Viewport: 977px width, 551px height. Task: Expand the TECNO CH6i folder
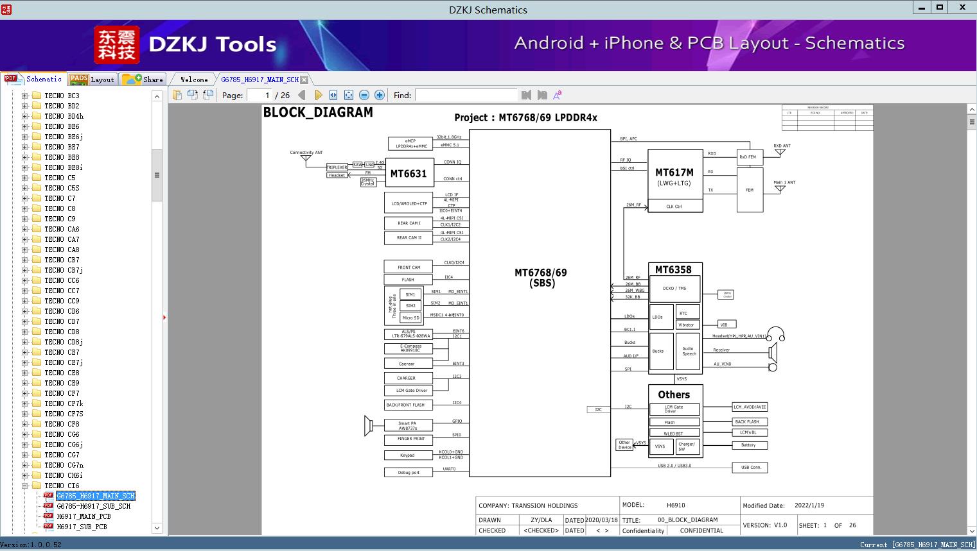click(x=25, y=475)
